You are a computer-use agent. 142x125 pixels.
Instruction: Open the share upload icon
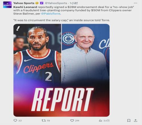coord(135,120)
